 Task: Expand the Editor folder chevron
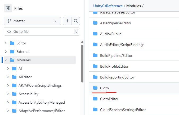(6, 43)
